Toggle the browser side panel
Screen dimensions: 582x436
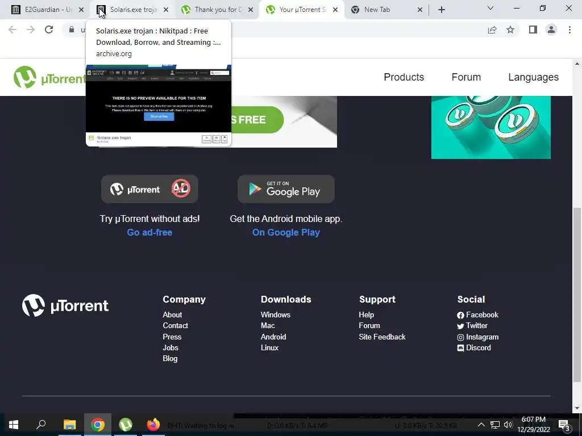point(533,30)
